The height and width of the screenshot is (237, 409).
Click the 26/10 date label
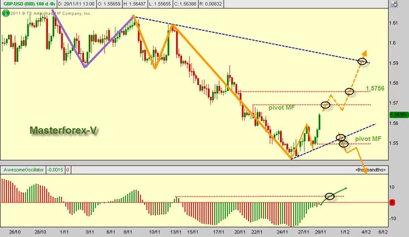[15, 232]
